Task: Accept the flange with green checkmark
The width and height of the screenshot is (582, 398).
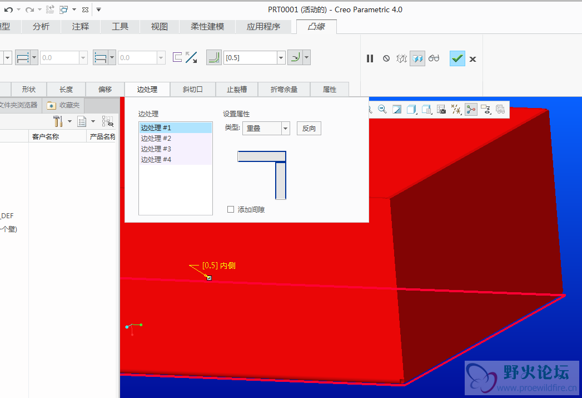Action: point(457,58)
